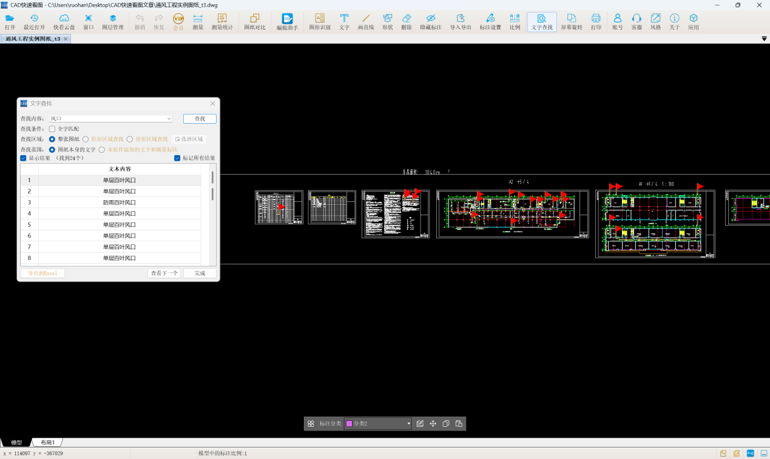This screenshot has height=459, width=770.
Task: Switch to the 布局1 layout tab
Action: point(47,443)
